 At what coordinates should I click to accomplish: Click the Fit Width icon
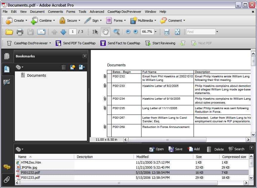[167, 32]
